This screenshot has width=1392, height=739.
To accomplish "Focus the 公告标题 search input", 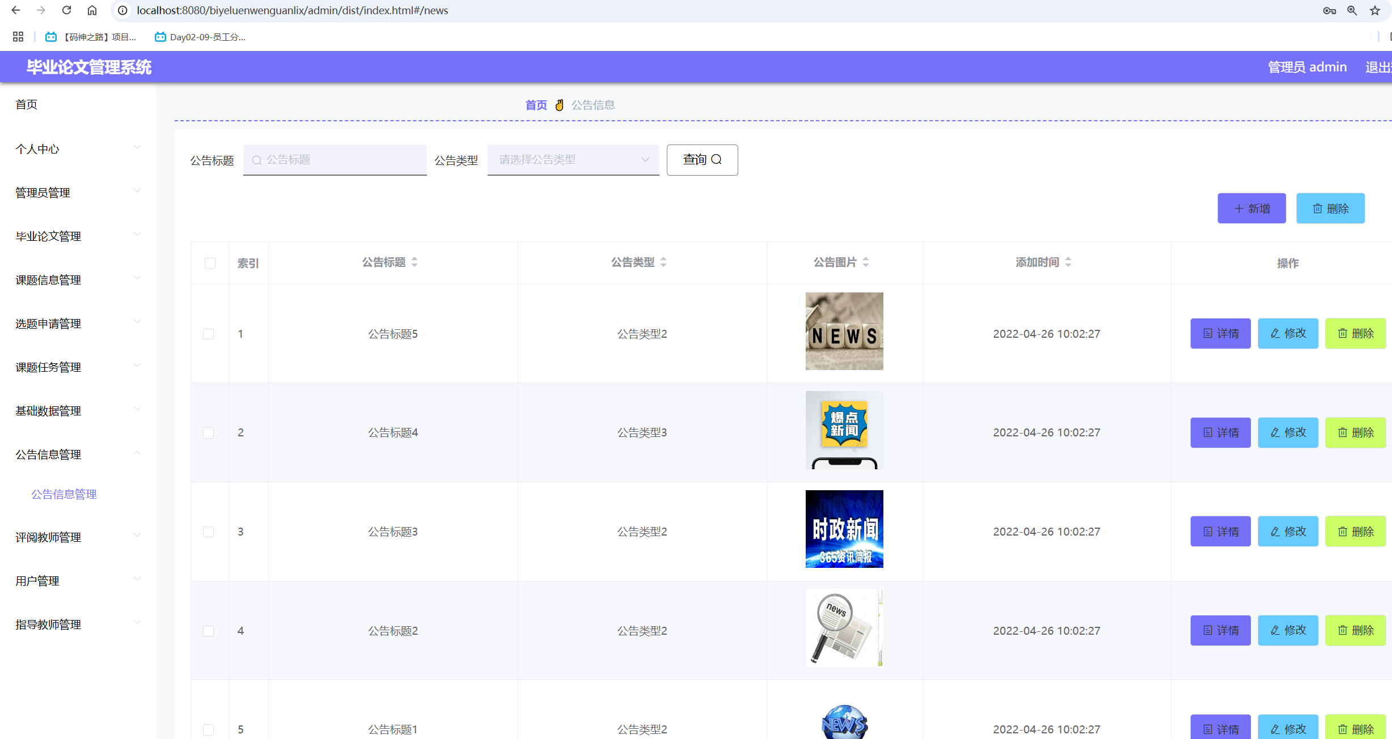I will point(335,160).
